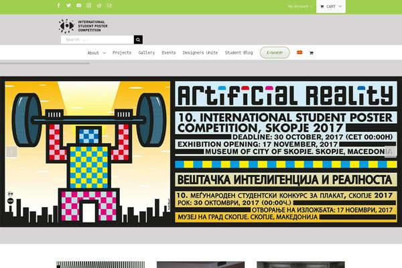Click 'ВЕШТАЧКА ИНТЕЛИГЕНЦИЈА И РЕАЛНОСТА' heading
Image resolution: width=402 pixels, height=268 pixels.
click(x=285, y=180)
